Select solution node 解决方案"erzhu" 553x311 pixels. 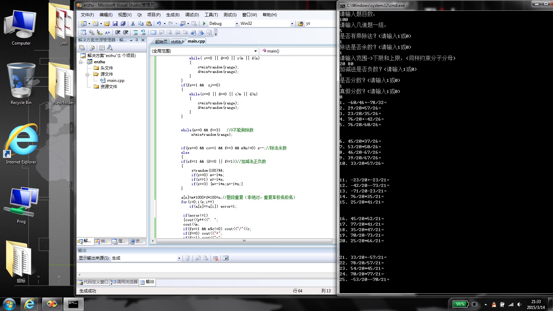(111, 56)
